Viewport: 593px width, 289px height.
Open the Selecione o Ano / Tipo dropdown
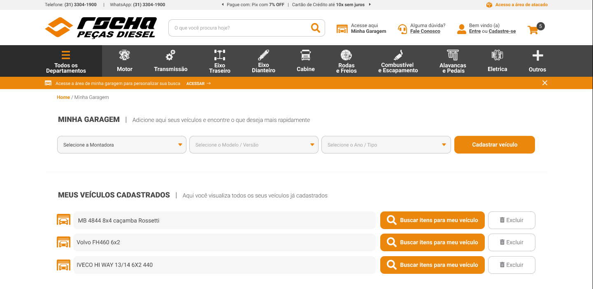click(386, 145)
